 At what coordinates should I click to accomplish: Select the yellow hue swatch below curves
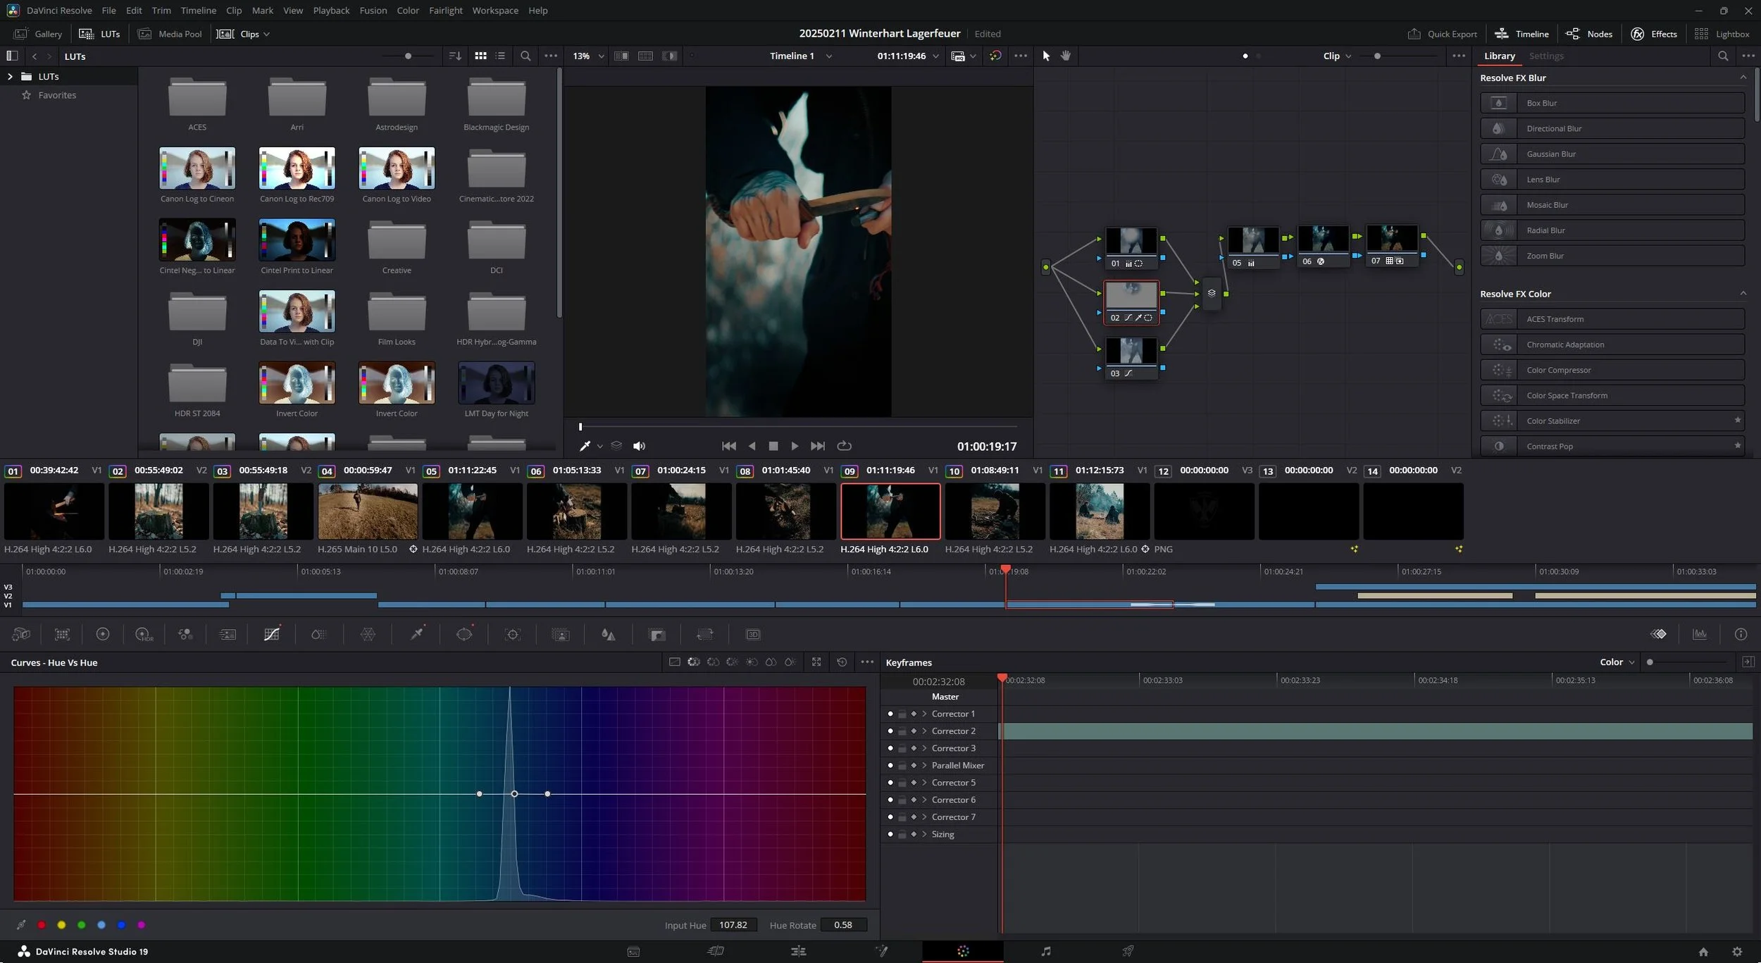pos(61,925)
